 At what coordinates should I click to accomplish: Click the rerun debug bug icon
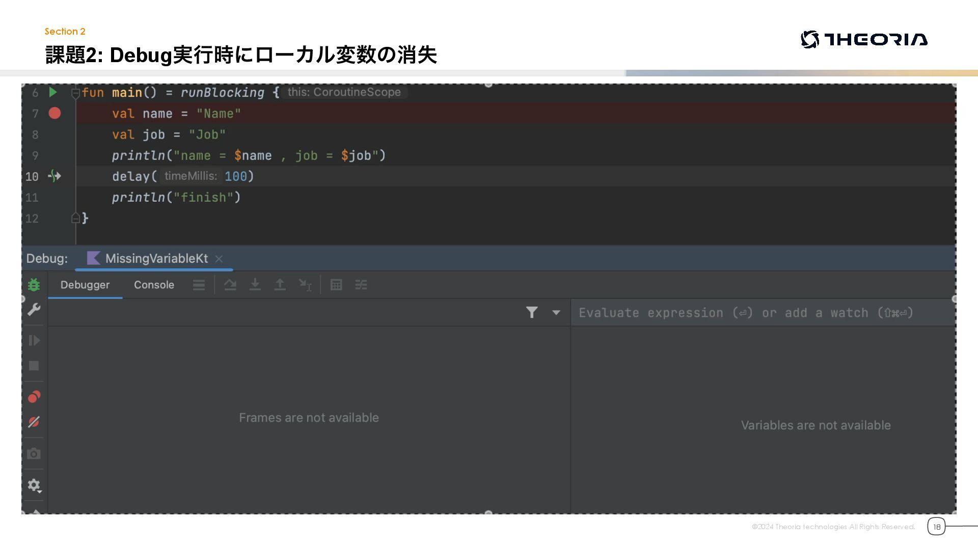click(34, 285)
